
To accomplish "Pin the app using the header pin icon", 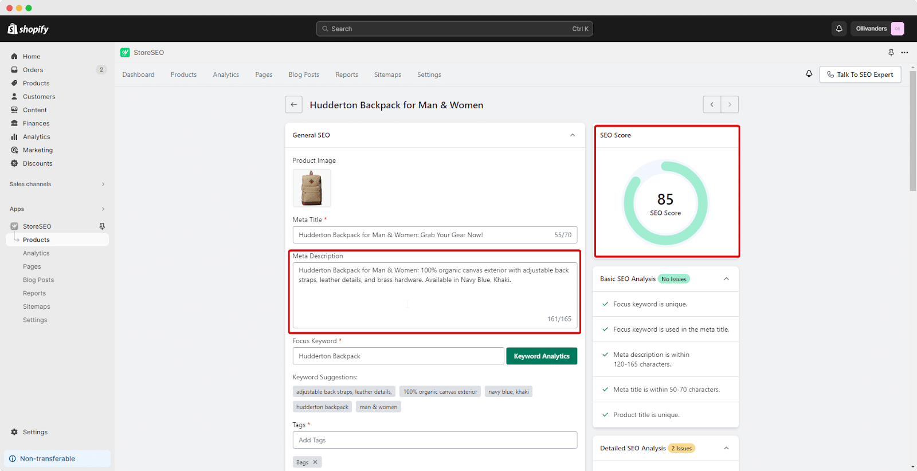I will [x=891, y=53].
